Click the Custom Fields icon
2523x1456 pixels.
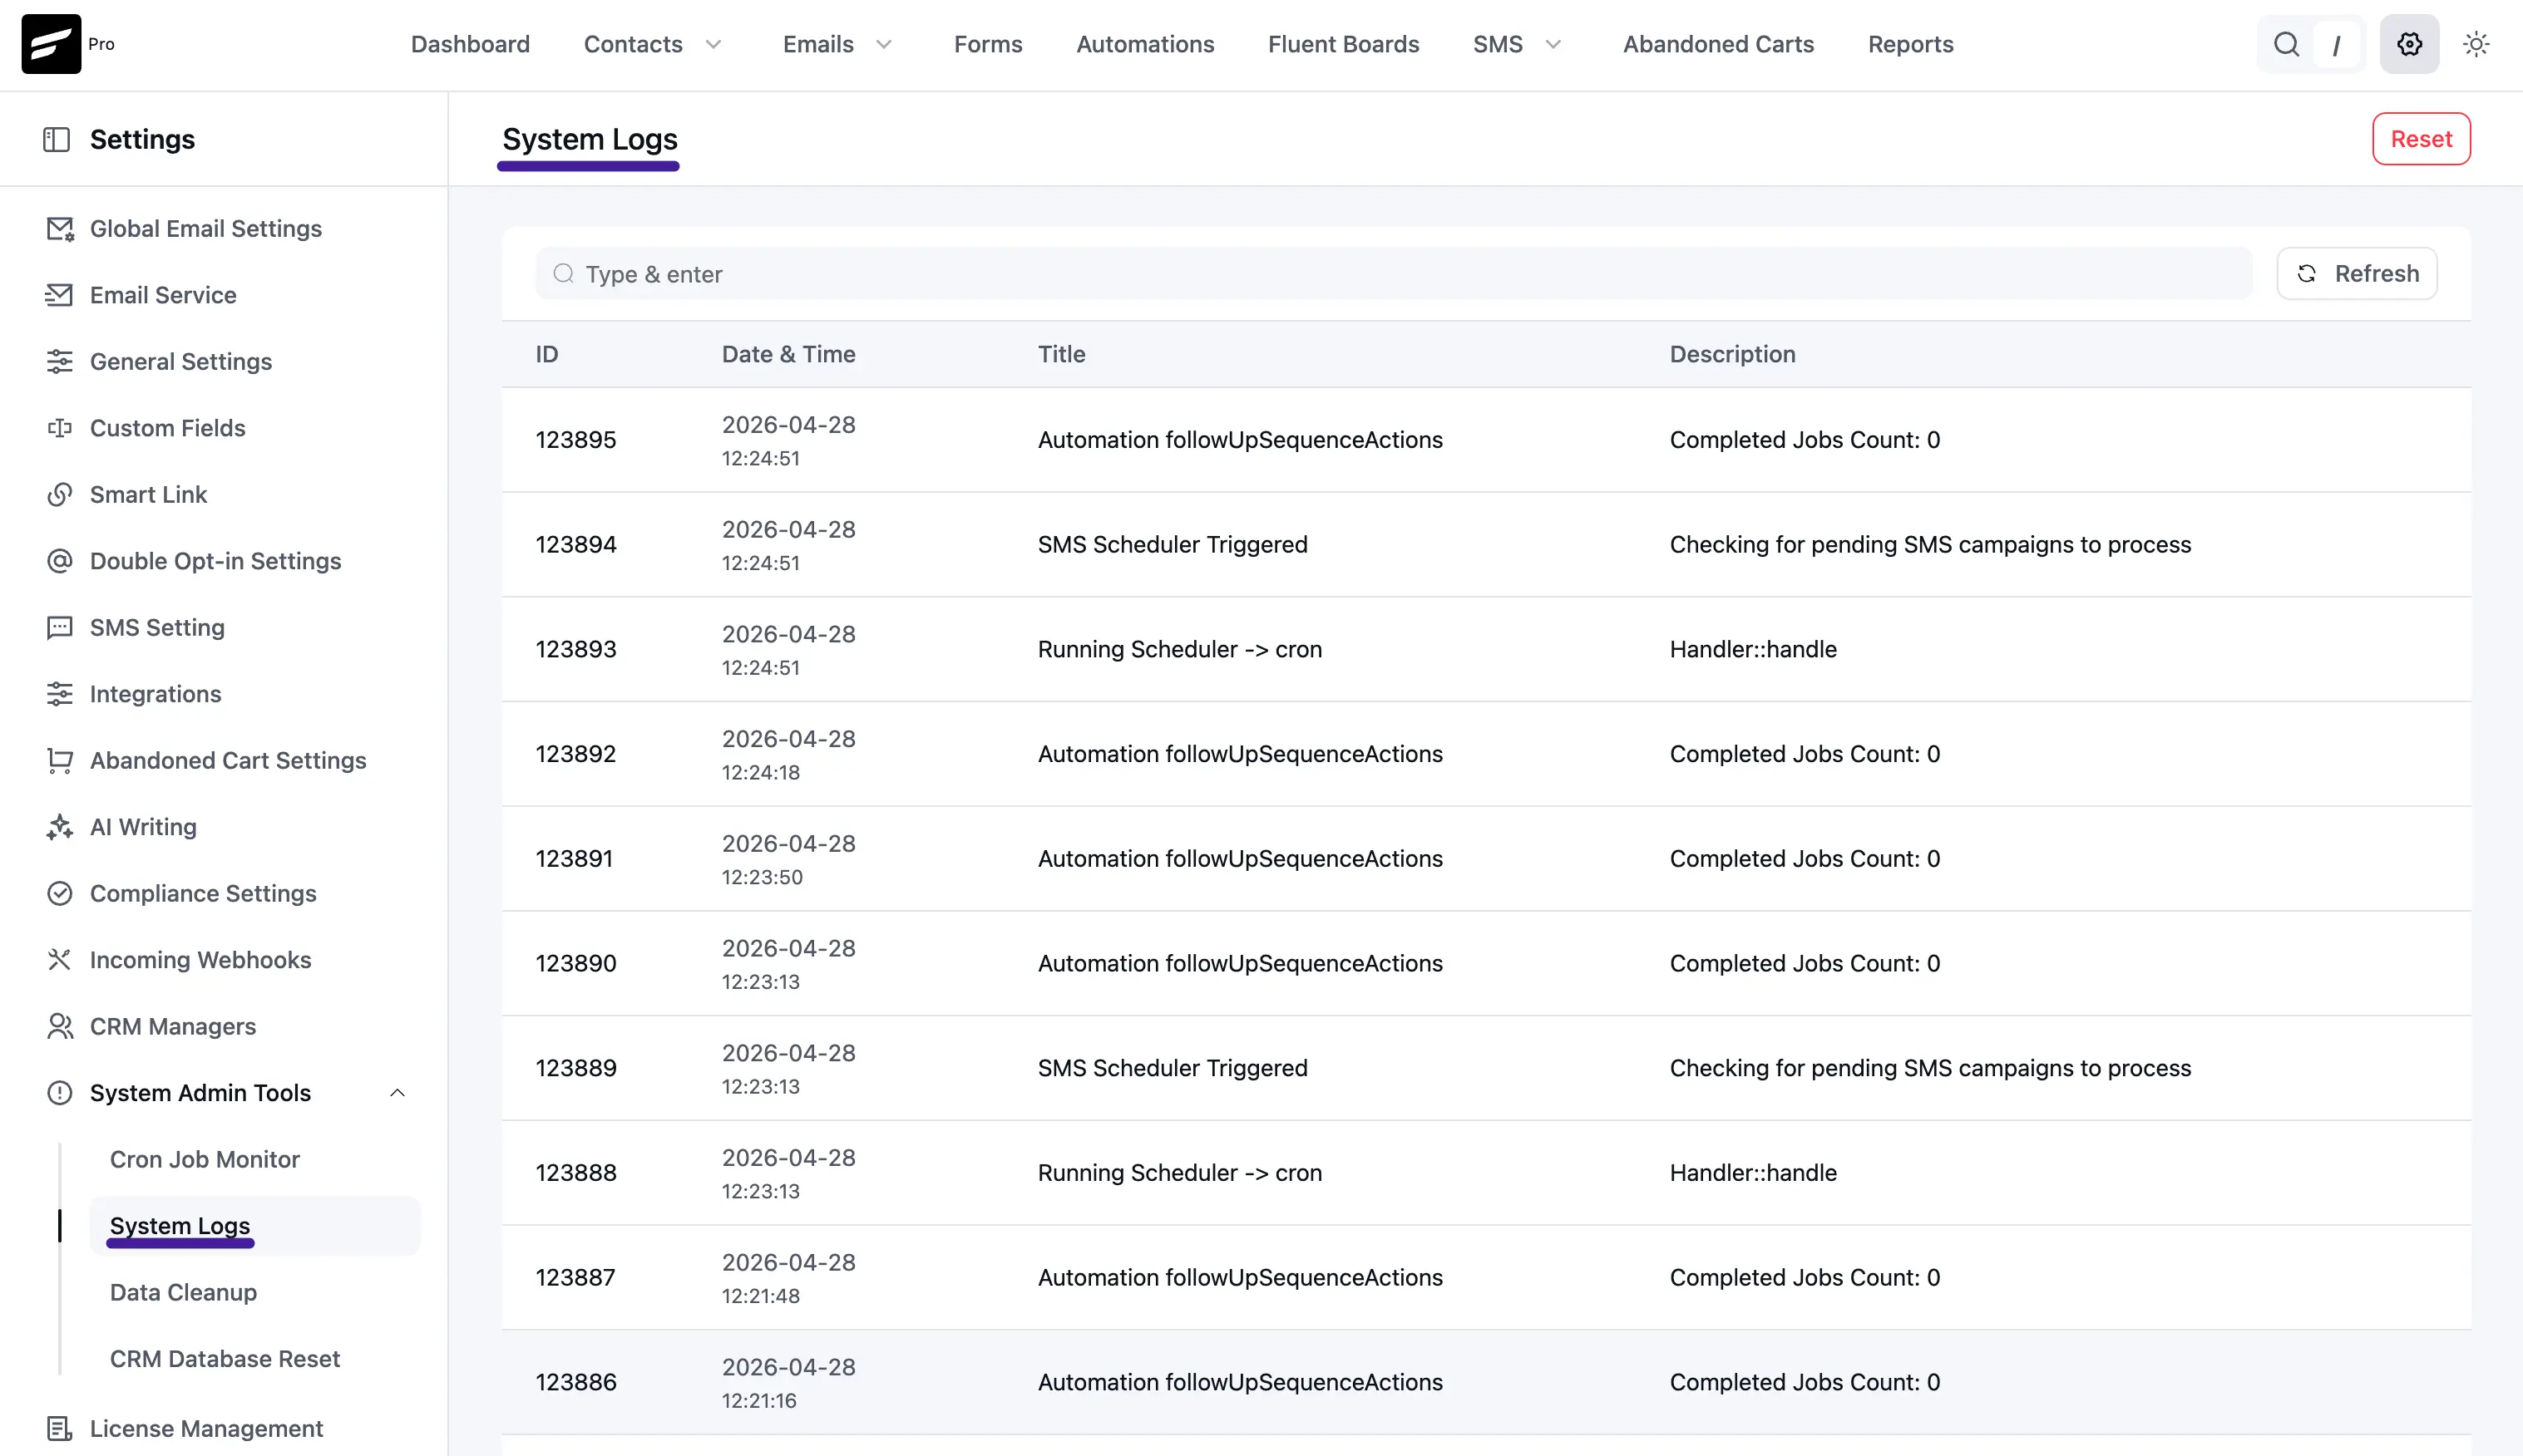59,428
